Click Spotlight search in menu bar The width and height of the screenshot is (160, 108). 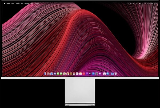tap(143, 3)
